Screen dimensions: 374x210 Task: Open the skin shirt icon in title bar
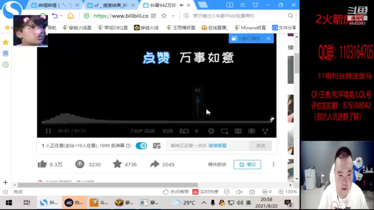[255, 5]
